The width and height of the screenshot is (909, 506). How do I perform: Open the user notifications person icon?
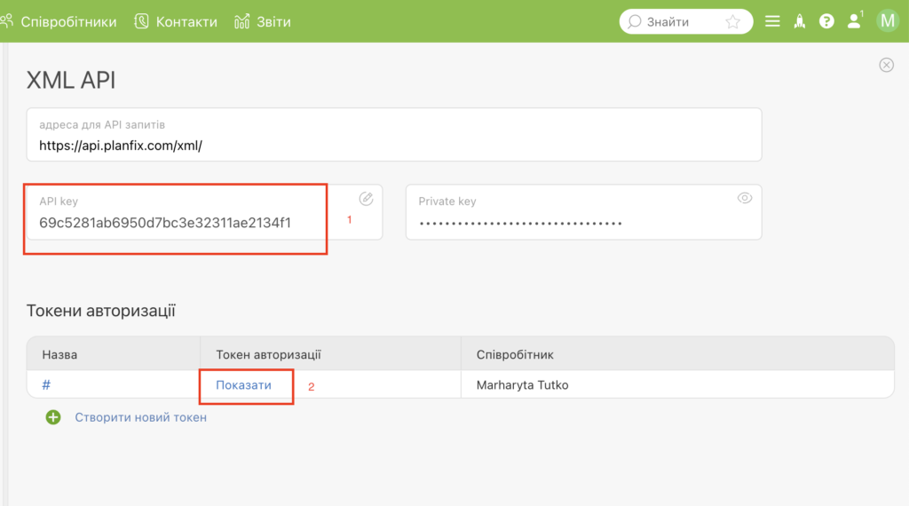855,21
